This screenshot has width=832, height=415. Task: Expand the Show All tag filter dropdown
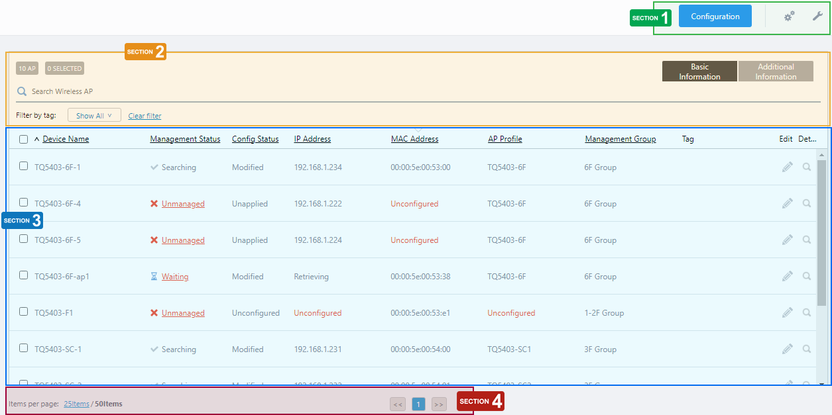94,116
